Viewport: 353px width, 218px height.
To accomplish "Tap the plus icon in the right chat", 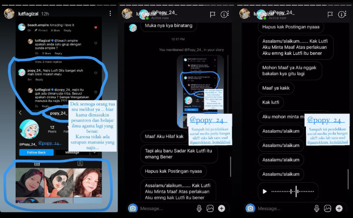I will coord(339,209).
